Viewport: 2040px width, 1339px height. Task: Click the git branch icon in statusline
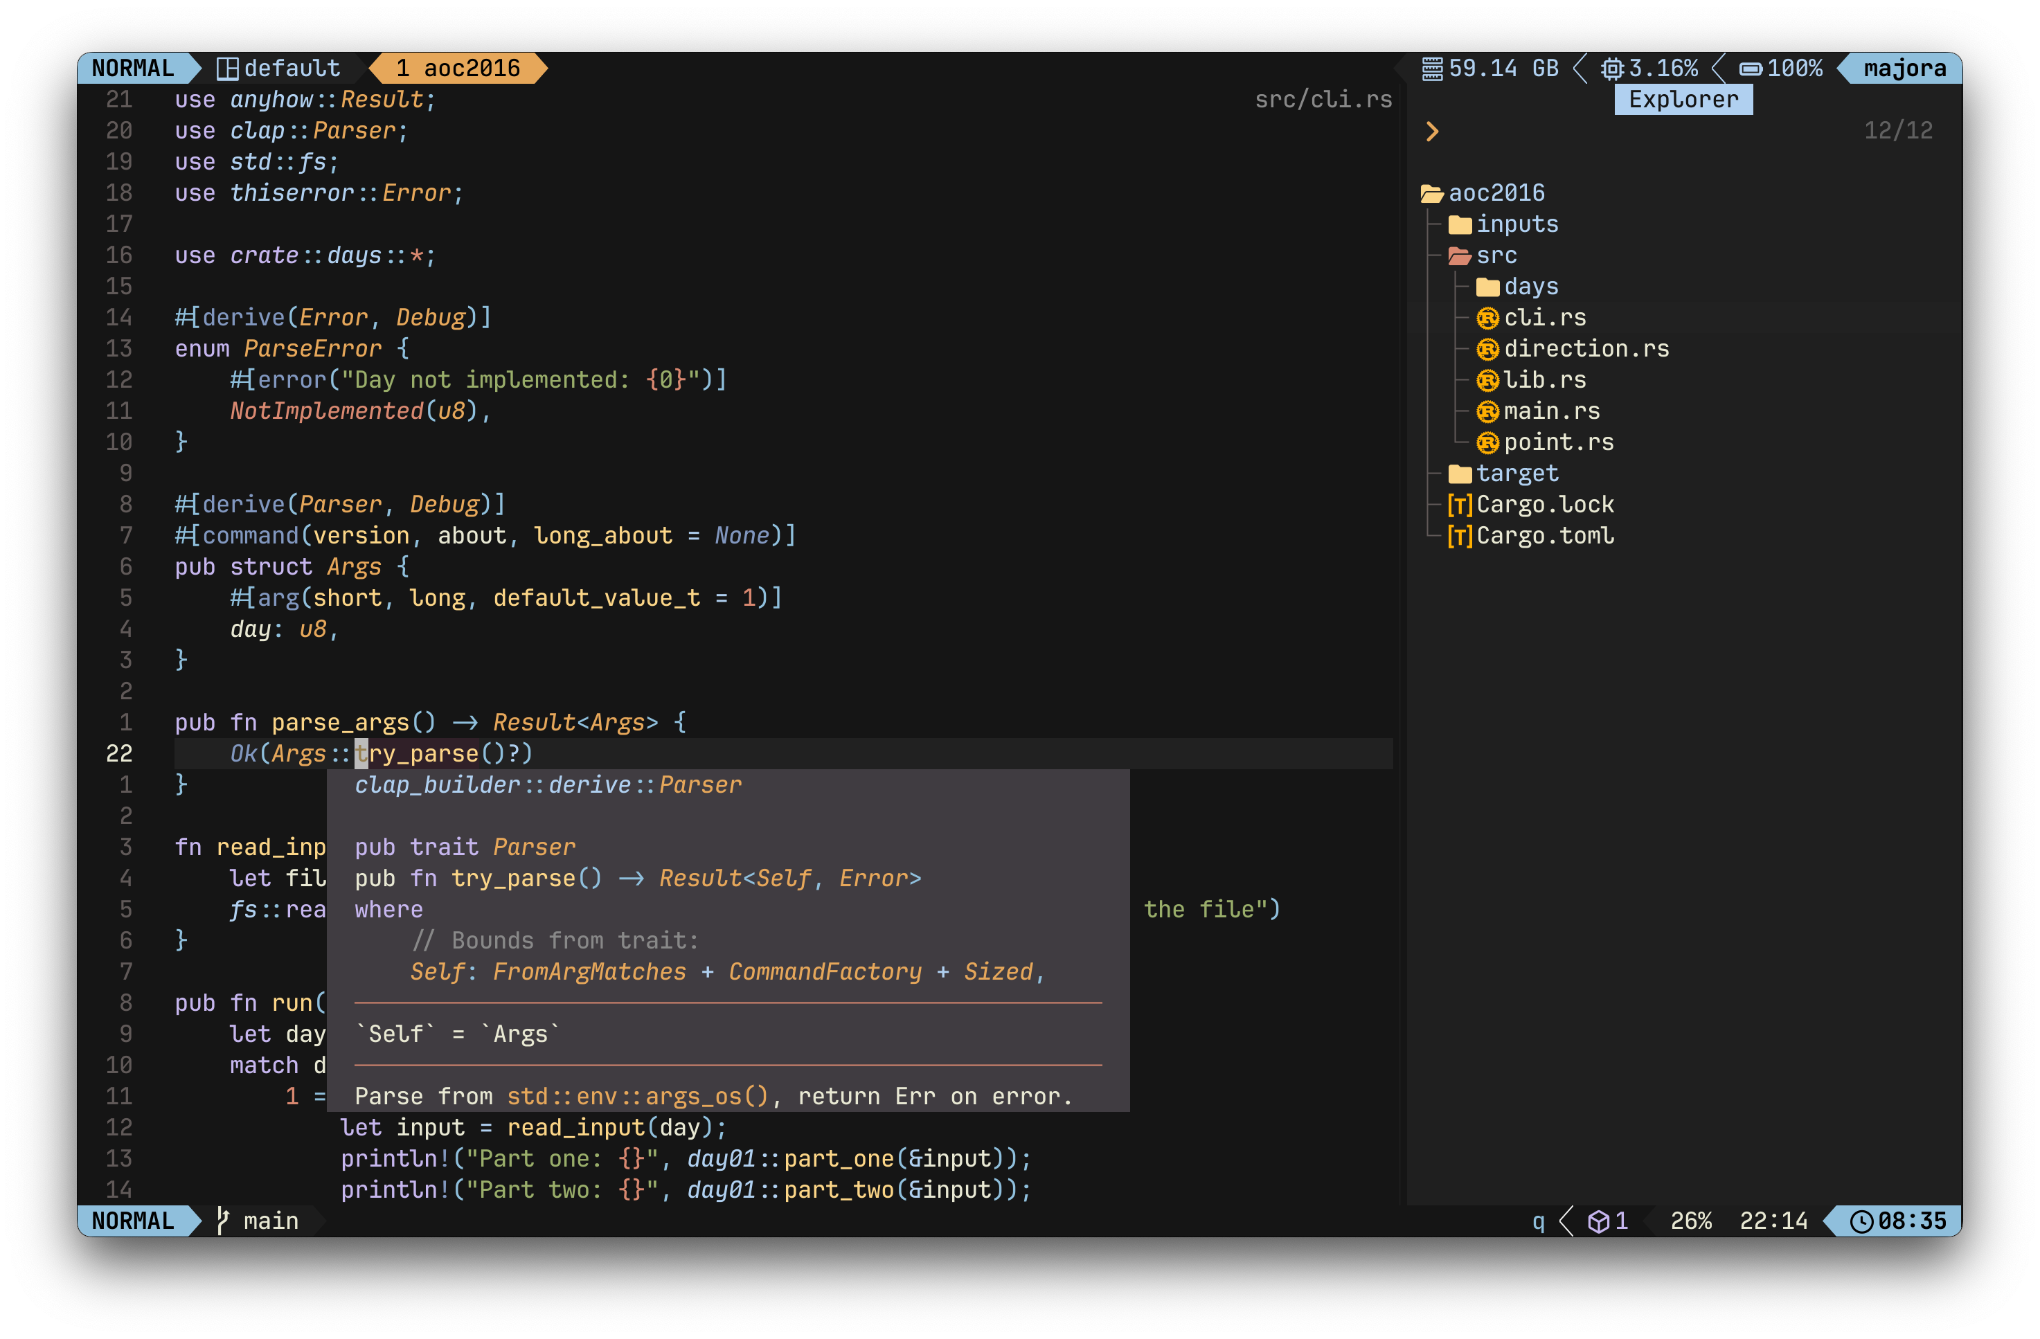(x=222, y=1221)
